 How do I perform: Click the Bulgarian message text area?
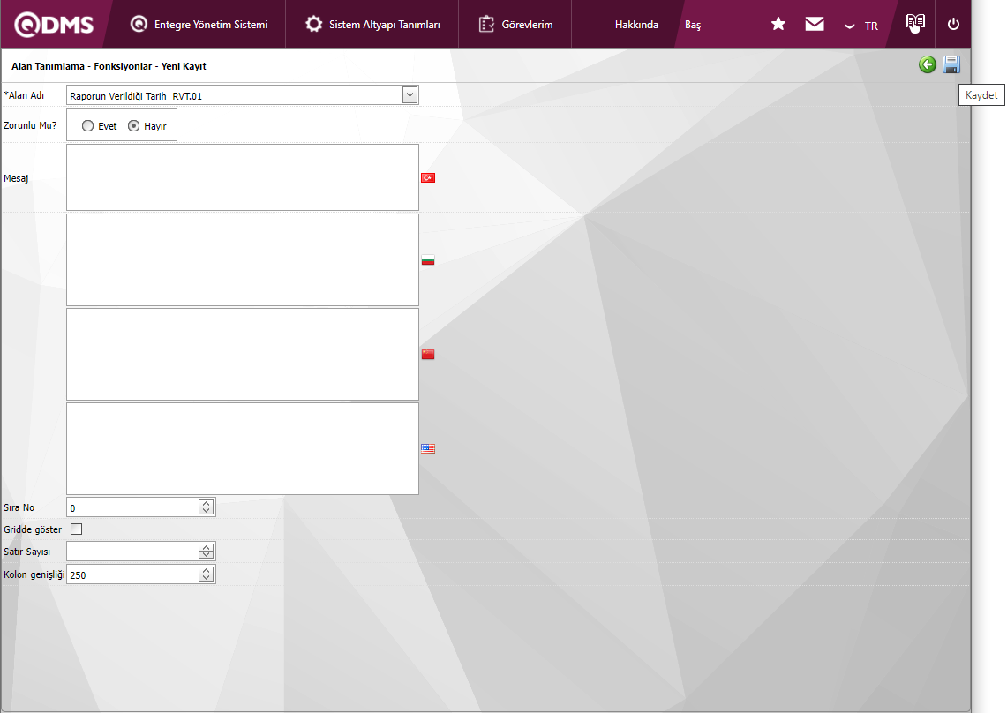242,259
